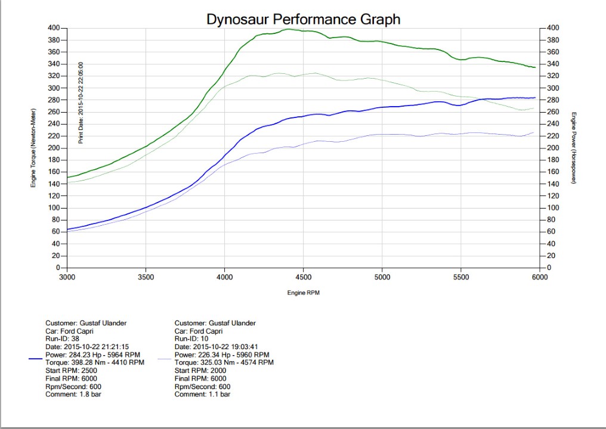Click 'Torque: 398.28 Nm - 4410 RPM'
This screenshot has width=606, height=429.
pyautogui.click(x=95, y=362)
